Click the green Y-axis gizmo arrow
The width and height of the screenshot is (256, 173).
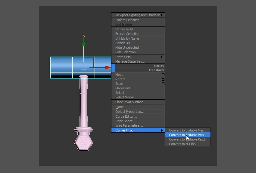84,42
